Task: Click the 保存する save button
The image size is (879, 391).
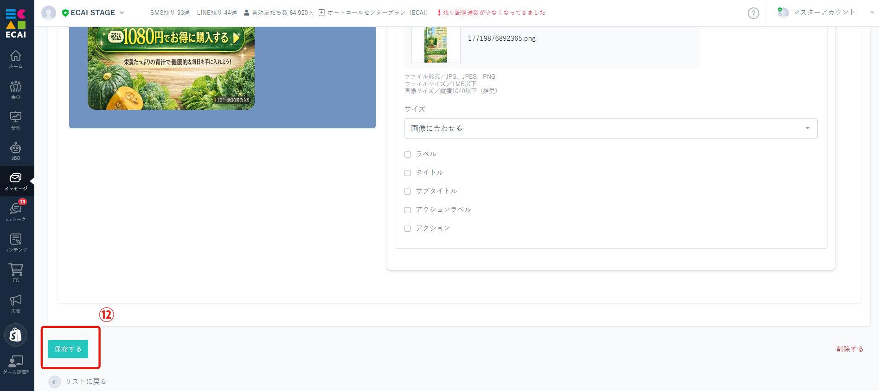Action: click(68, 349)
